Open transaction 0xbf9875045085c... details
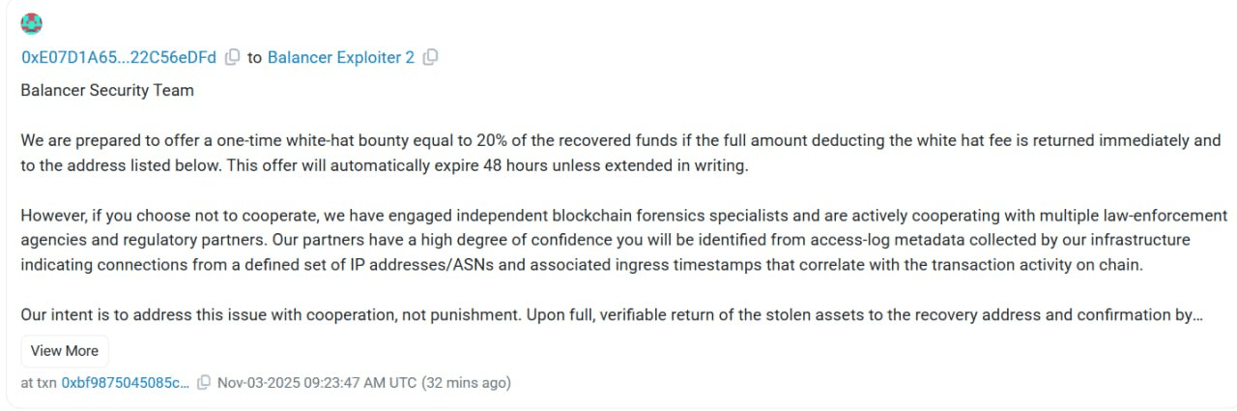 tap(126, 383)
